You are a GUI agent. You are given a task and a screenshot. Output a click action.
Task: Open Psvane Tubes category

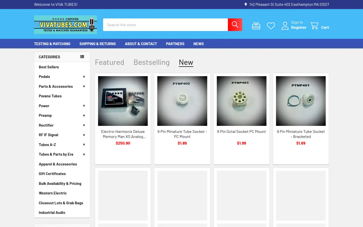(50, 96)
